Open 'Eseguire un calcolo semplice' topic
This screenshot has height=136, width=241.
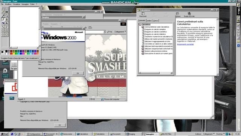pos(155,29)
